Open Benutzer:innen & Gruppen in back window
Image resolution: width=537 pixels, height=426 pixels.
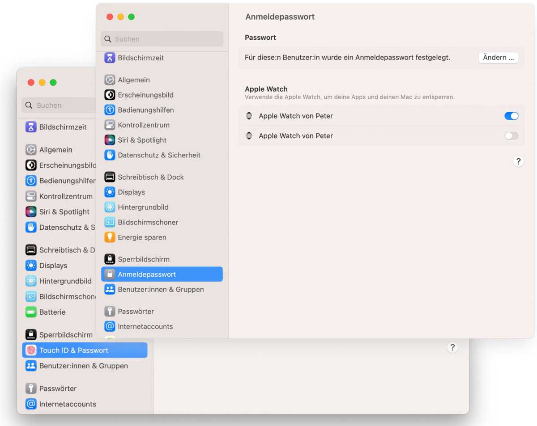click(85, 366)
